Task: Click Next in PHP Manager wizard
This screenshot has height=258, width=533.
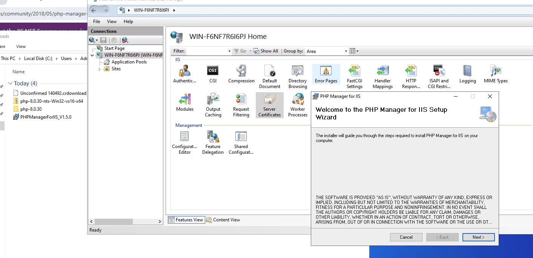Action: [478, 237]
